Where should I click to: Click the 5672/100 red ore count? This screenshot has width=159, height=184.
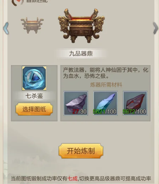[x=134, y=111]
